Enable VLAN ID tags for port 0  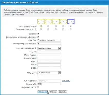coord(70,29)
